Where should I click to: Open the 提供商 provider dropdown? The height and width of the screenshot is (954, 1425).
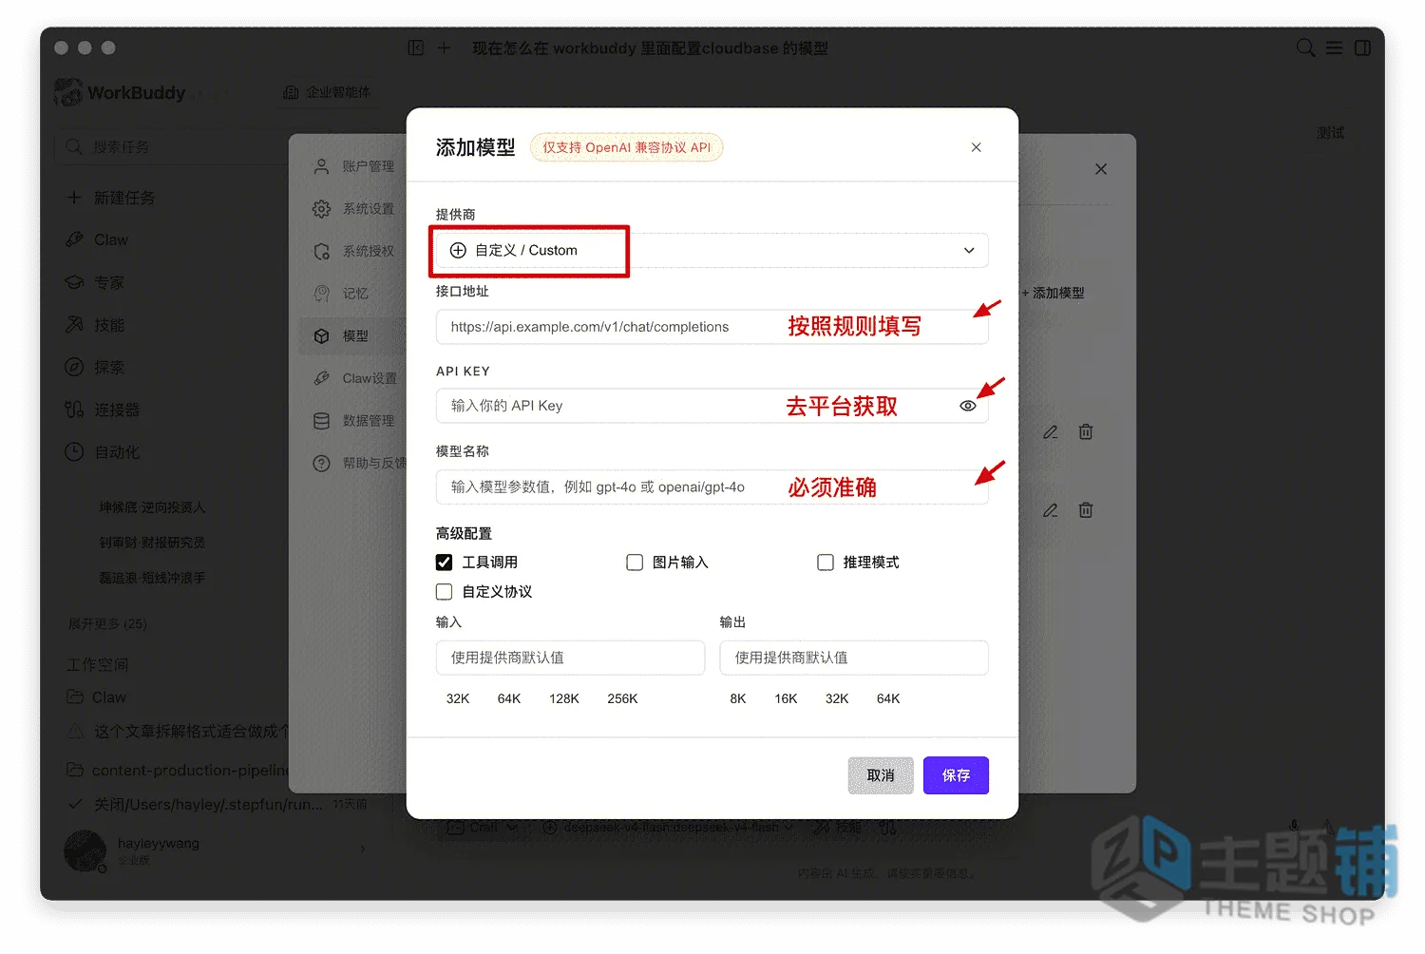click(712, 251)
